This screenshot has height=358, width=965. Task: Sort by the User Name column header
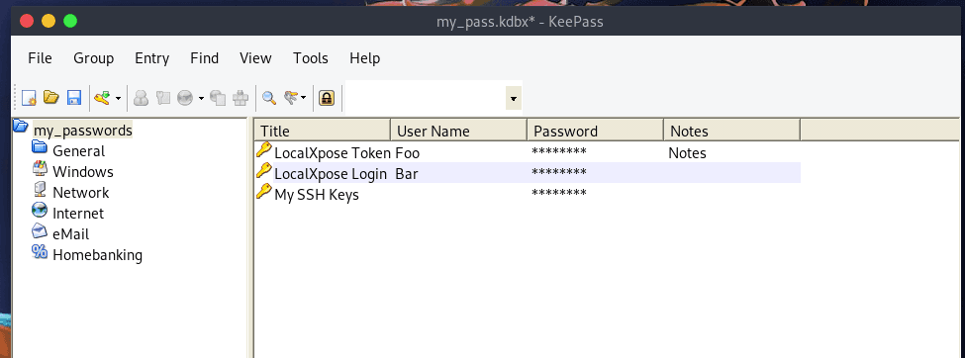click(459, 131)
